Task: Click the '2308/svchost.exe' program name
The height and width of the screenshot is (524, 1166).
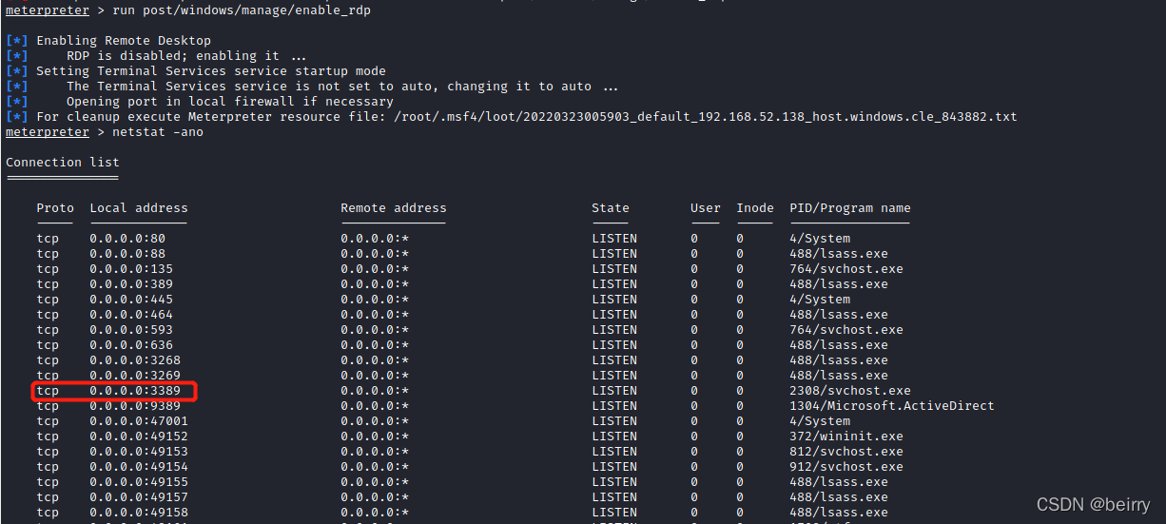Action: coord(850,390)
